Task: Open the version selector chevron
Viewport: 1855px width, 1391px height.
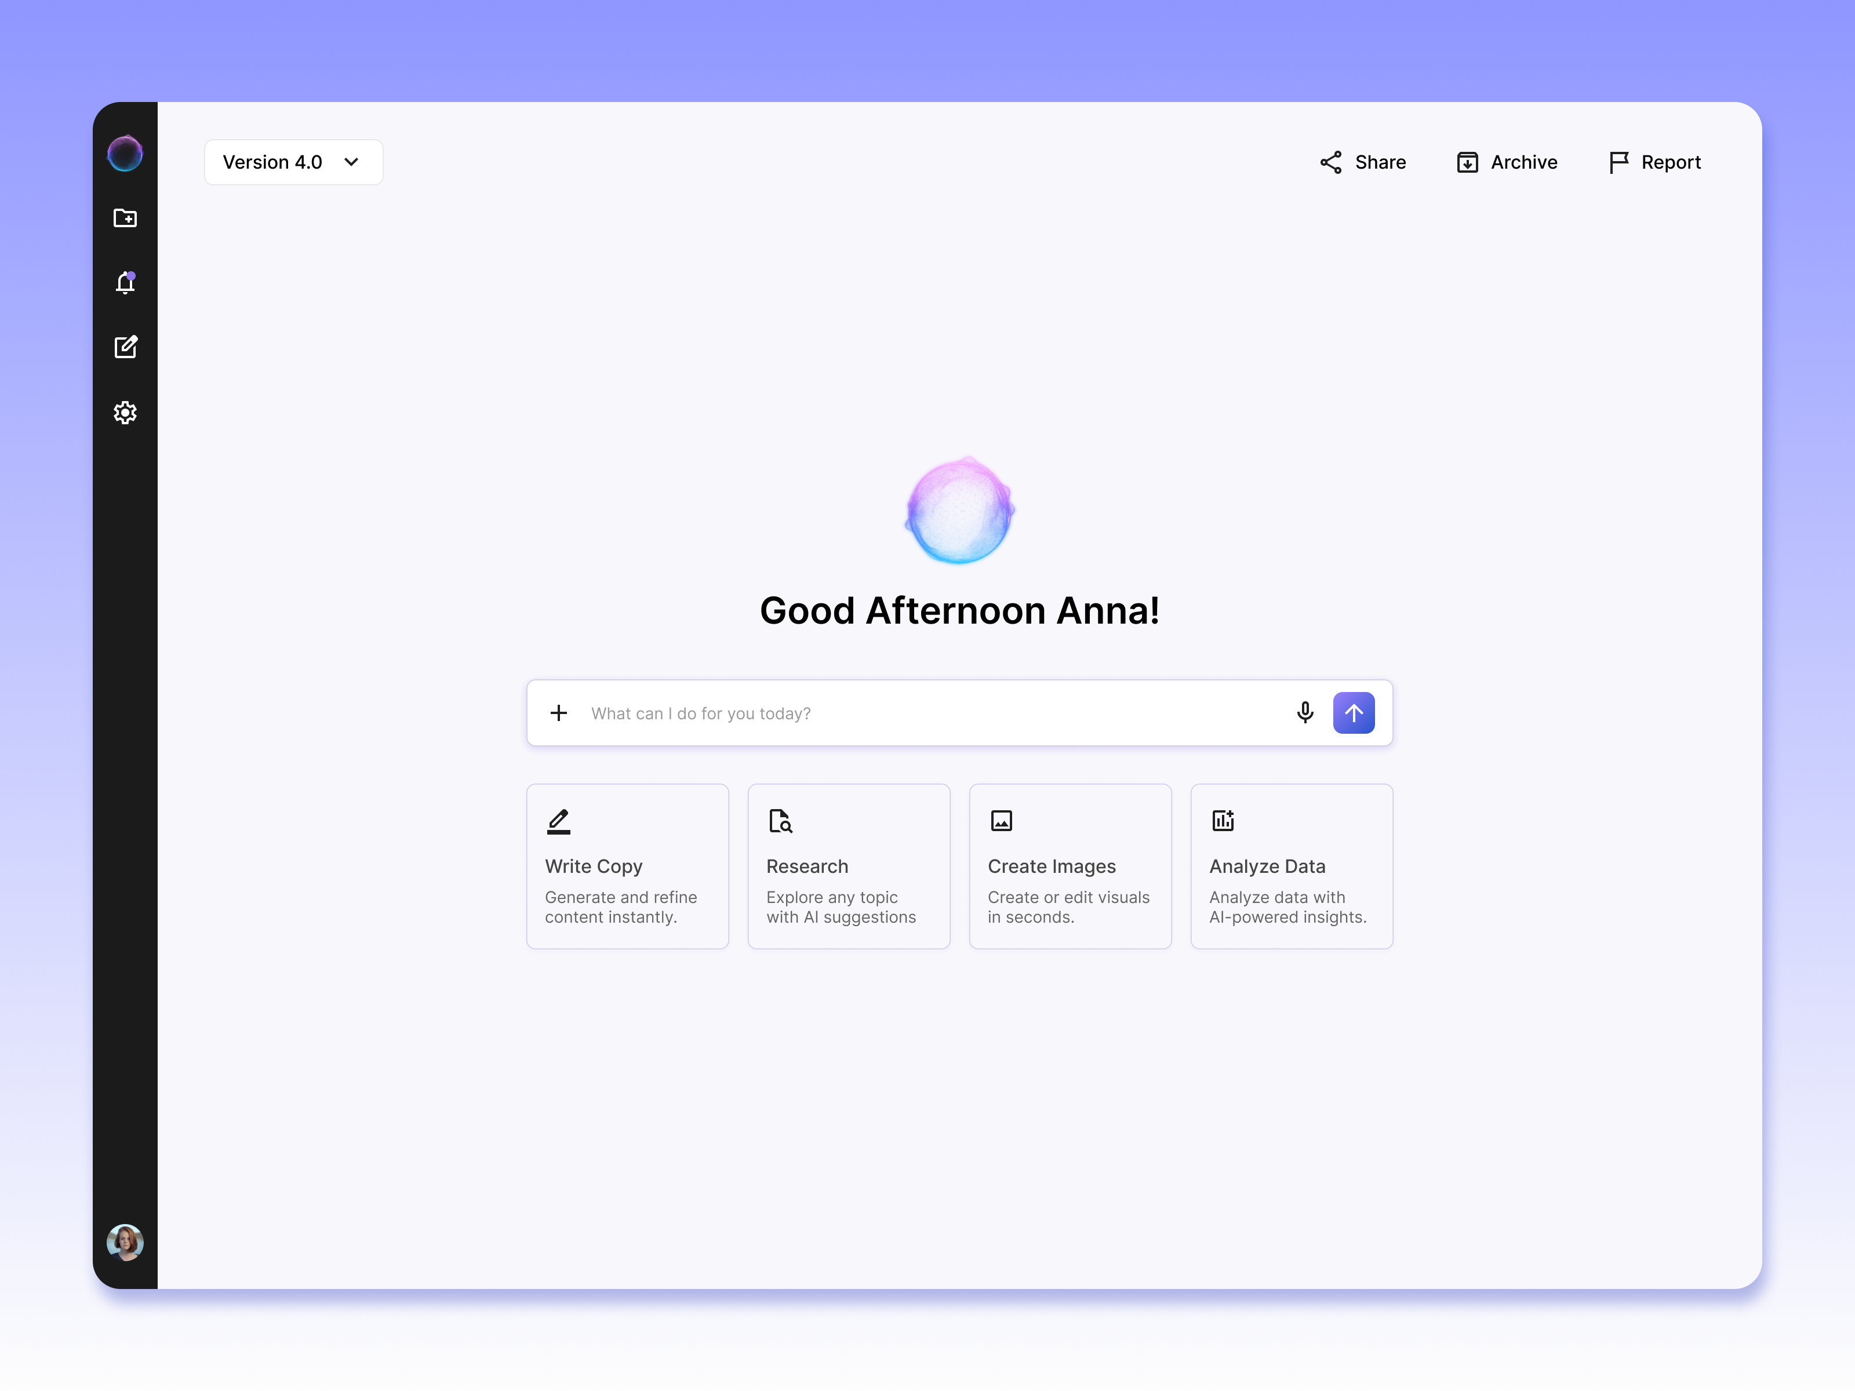Action: click(x=351, y=162)
